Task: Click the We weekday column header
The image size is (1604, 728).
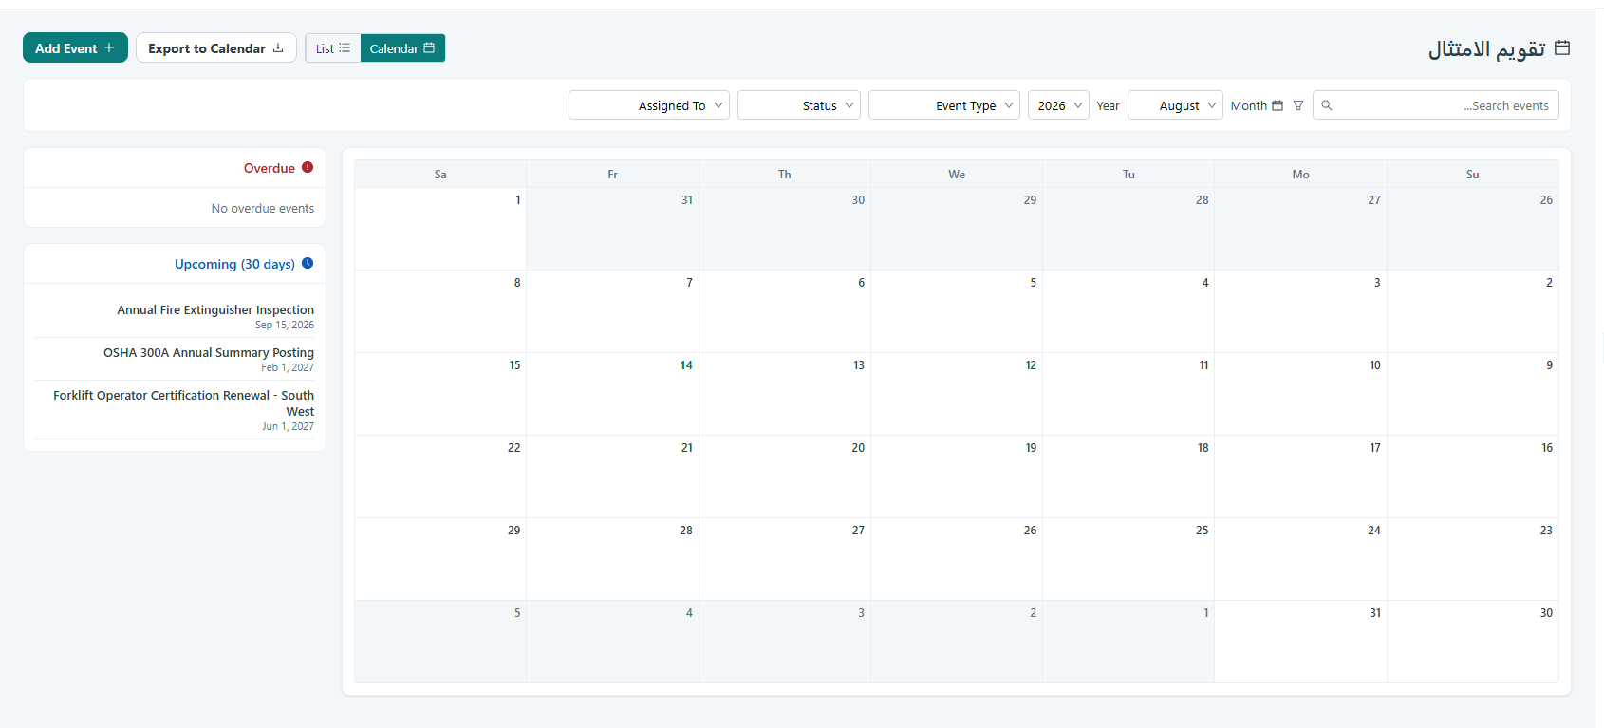Action: (957, 174)
